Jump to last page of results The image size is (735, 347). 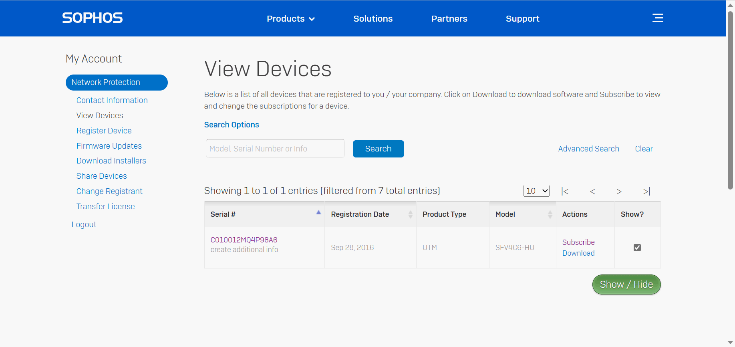click(x=646, y=192)
